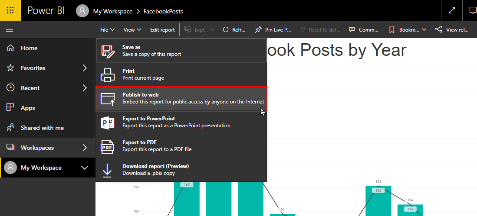
Task: Open the notifications chat icon in header
Action: pyautogui.click(x=472, y=10)
